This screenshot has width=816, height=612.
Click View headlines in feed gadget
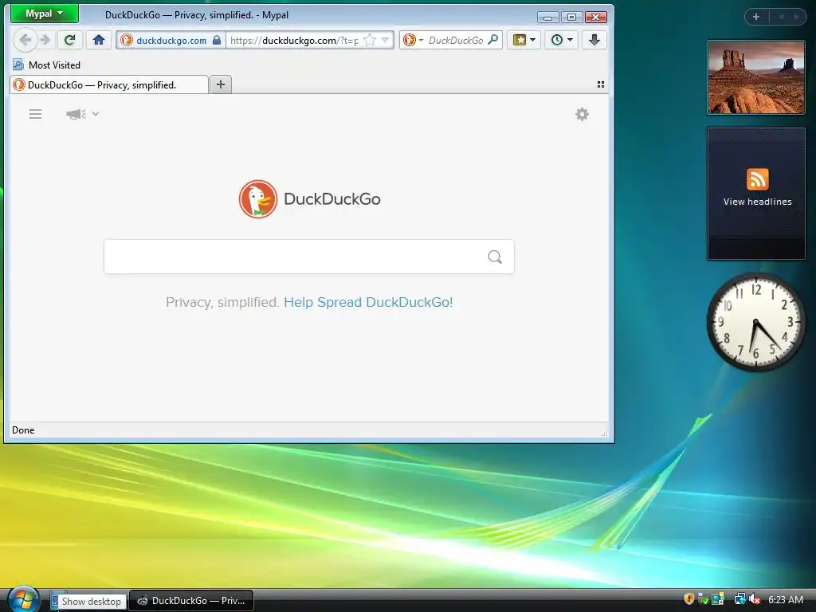757,202
